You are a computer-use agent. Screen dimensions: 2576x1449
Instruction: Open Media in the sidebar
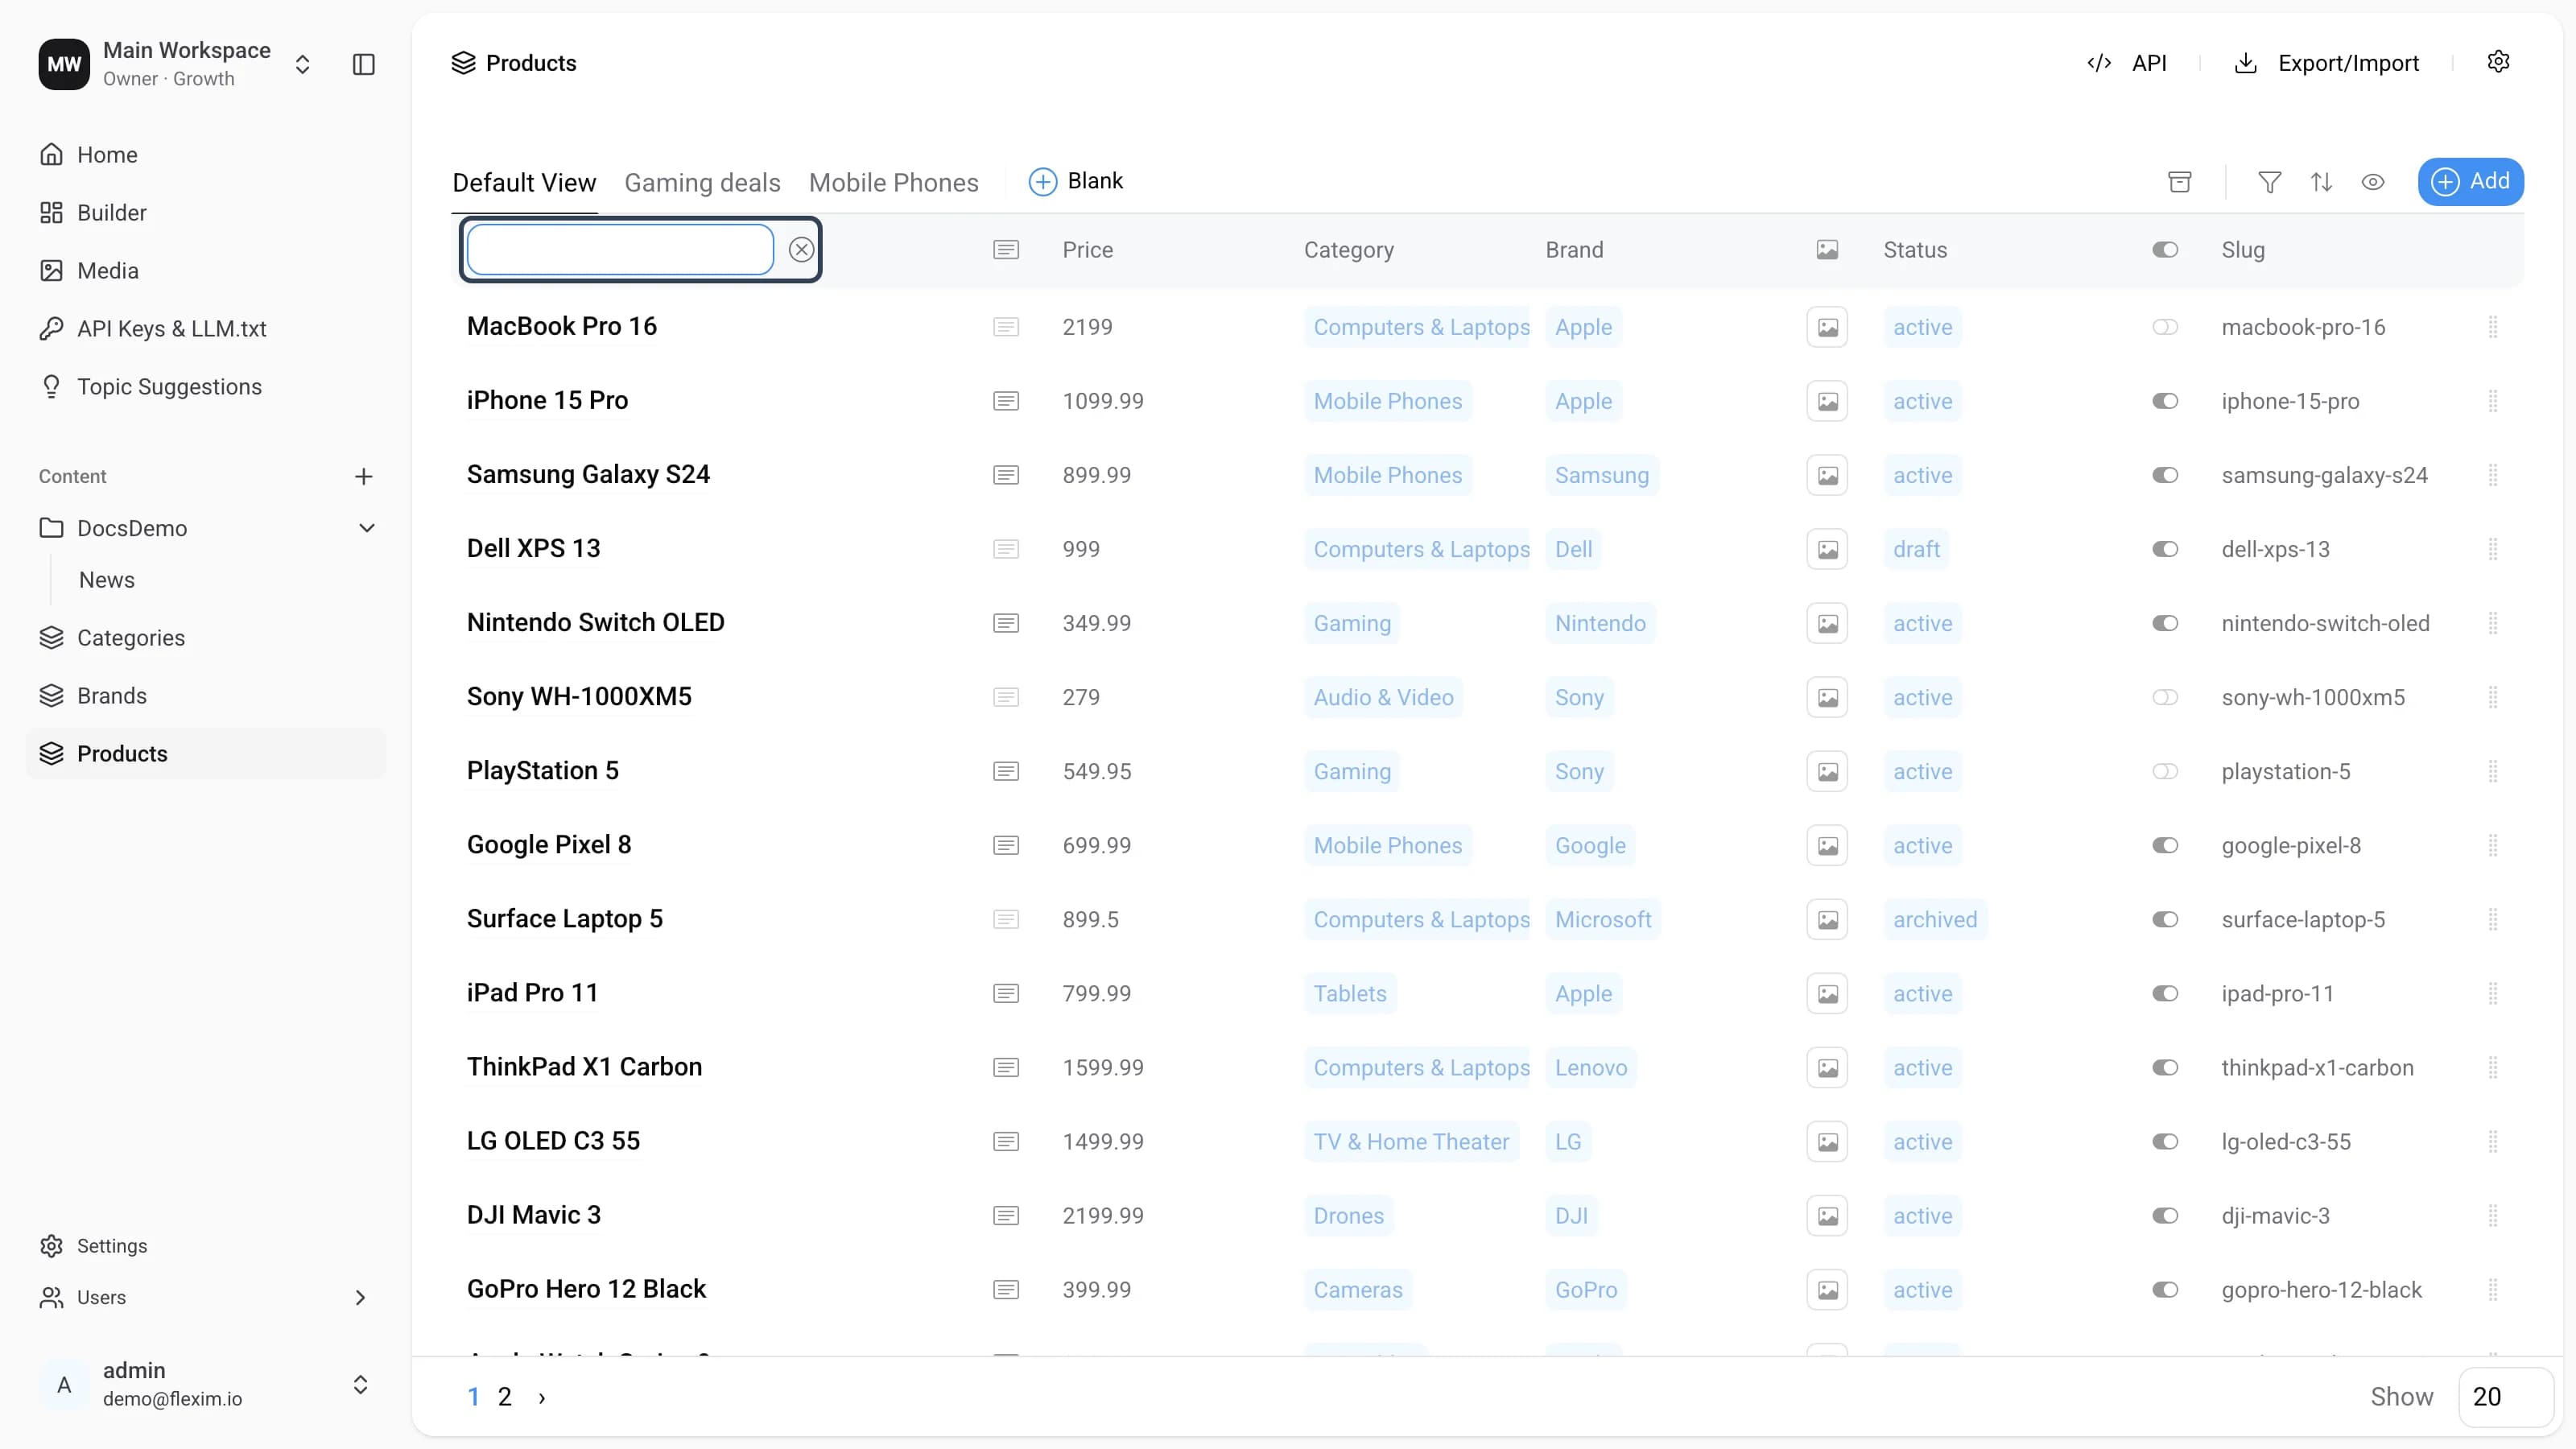click(205, 271)
